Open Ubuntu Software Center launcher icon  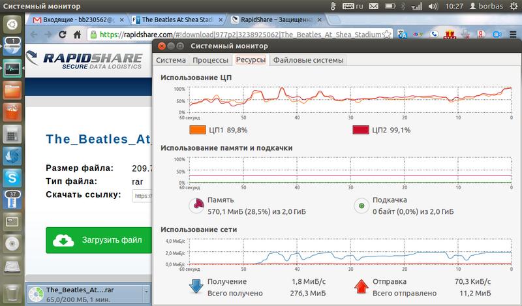point(12,112)
